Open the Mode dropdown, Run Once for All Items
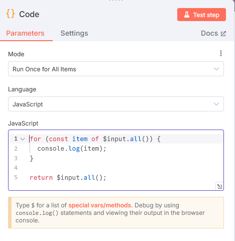This screenshot has height=241, width=235. point(116,69)
